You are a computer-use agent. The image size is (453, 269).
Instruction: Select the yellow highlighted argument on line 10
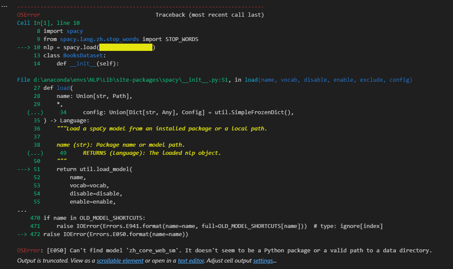pos(125,47)
